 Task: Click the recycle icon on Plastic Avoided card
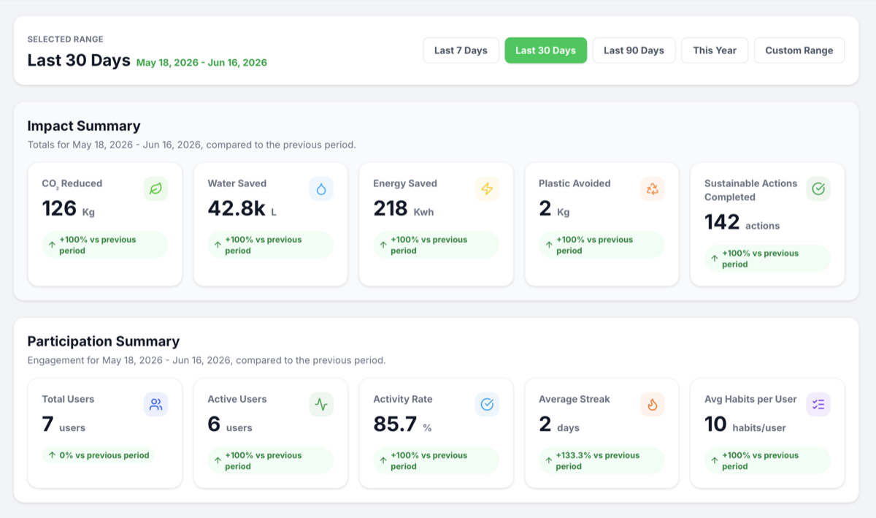click(653, 189)
